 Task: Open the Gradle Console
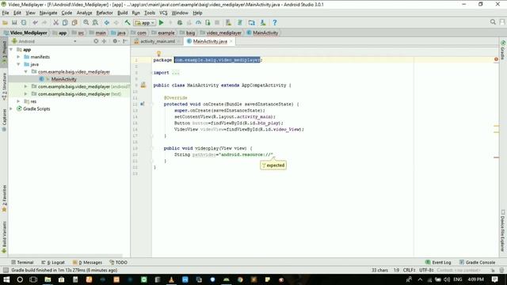click(x=477, y=262)
